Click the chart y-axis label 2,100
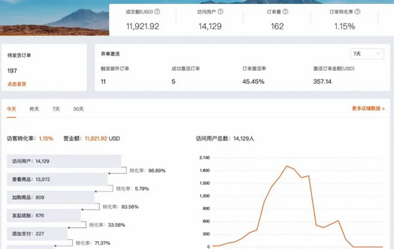This screenshot has width=394, height=249. click(204, 158)
